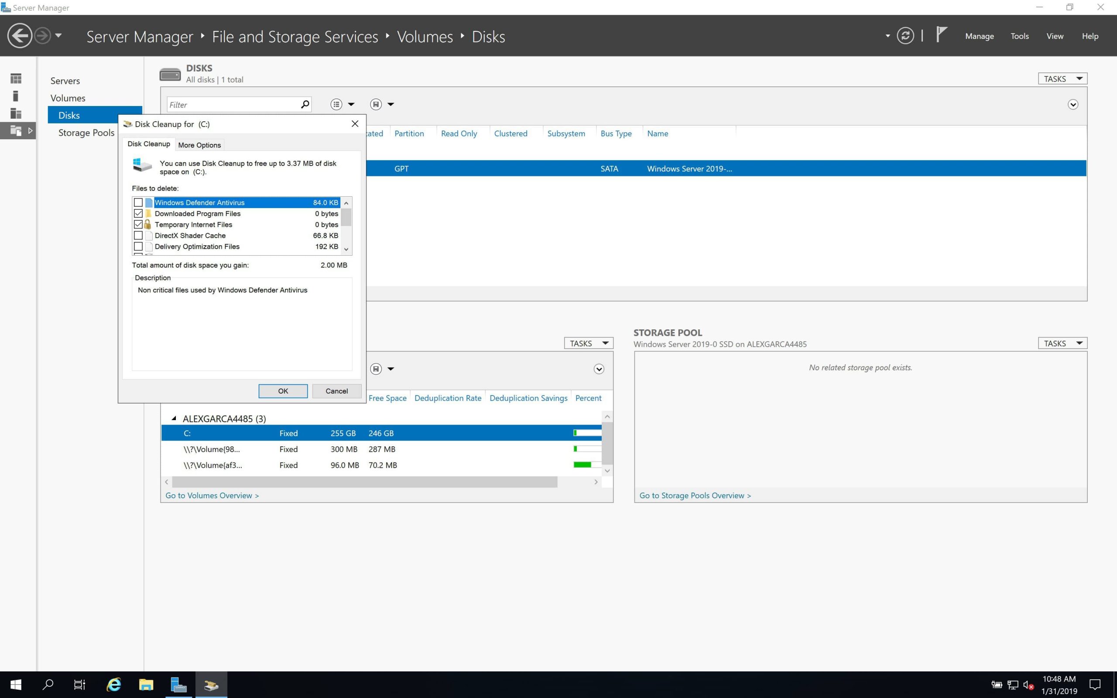
Task: Collapse ALEXGARCA4485 volume group
Action: coord(174,419)
